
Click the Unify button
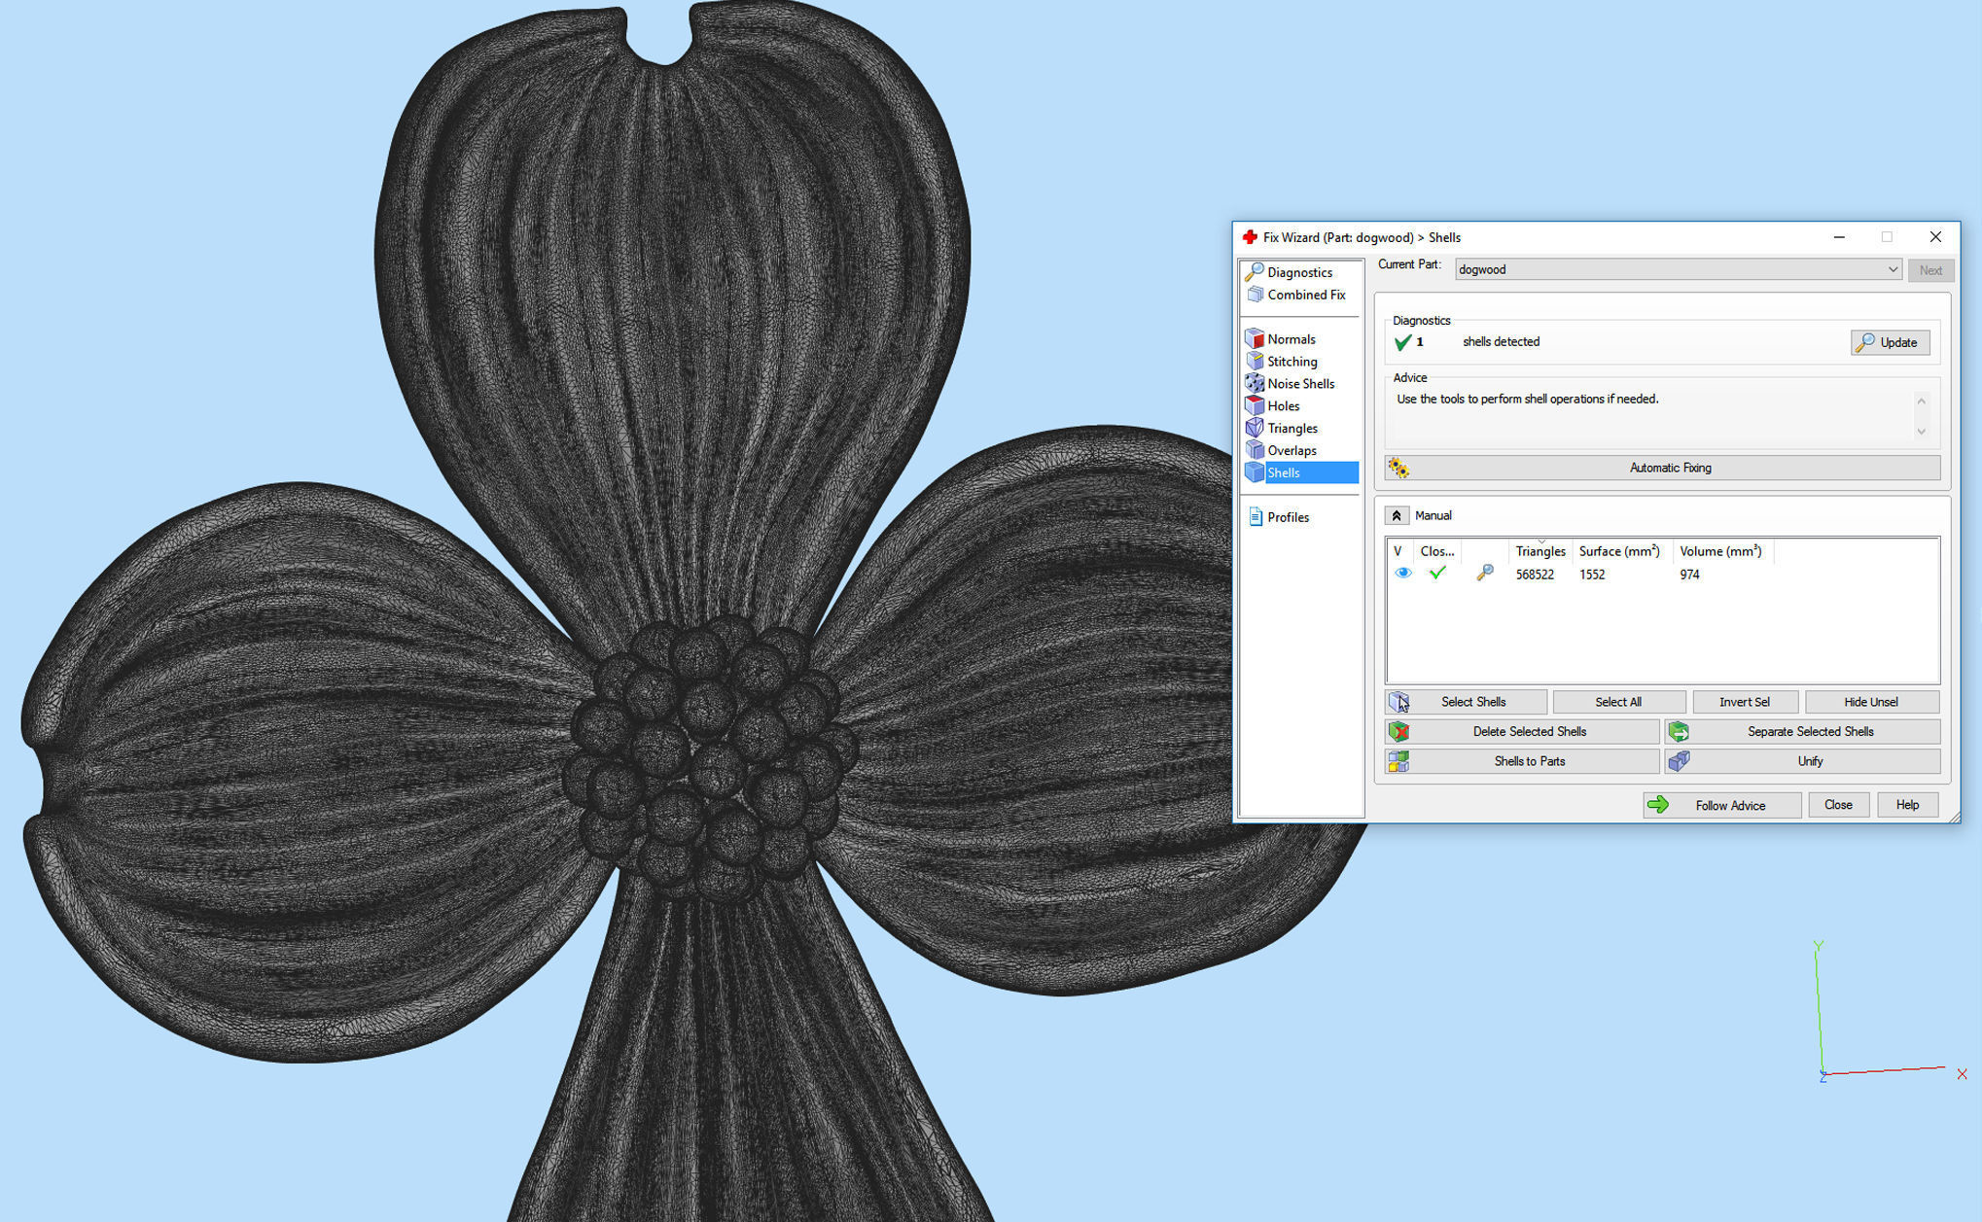tap(1802, 761)
